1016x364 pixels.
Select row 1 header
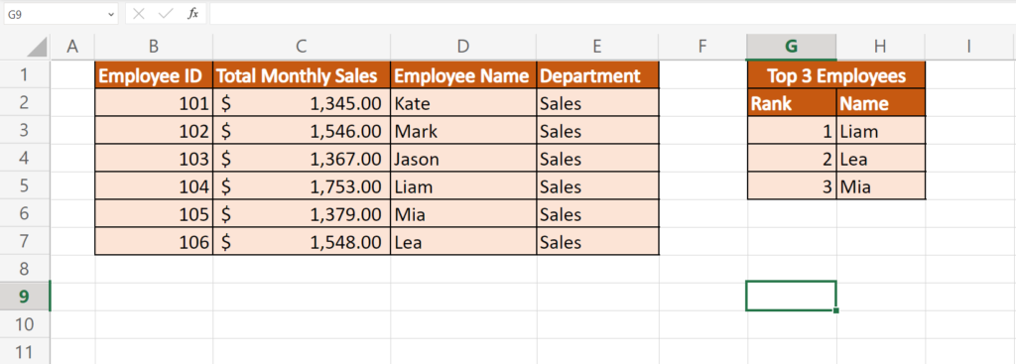tap(25, 74)
